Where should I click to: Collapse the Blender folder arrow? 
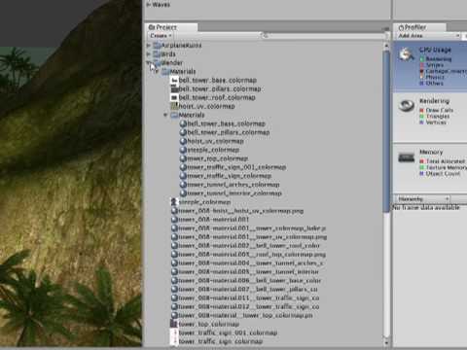[x=149, y=62]
